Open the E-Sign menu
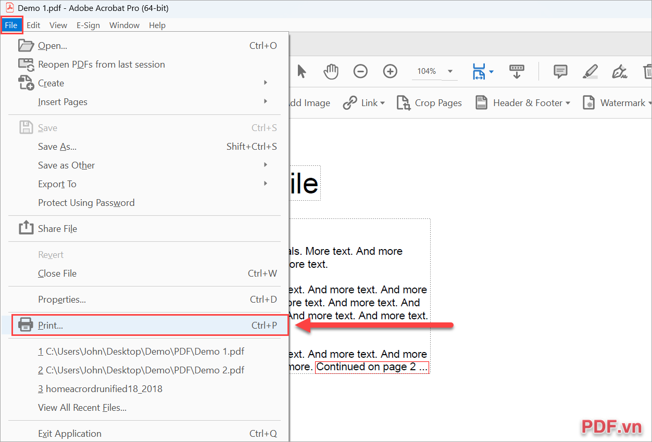Viewport: 652px width, 442px height. [88, 25]
